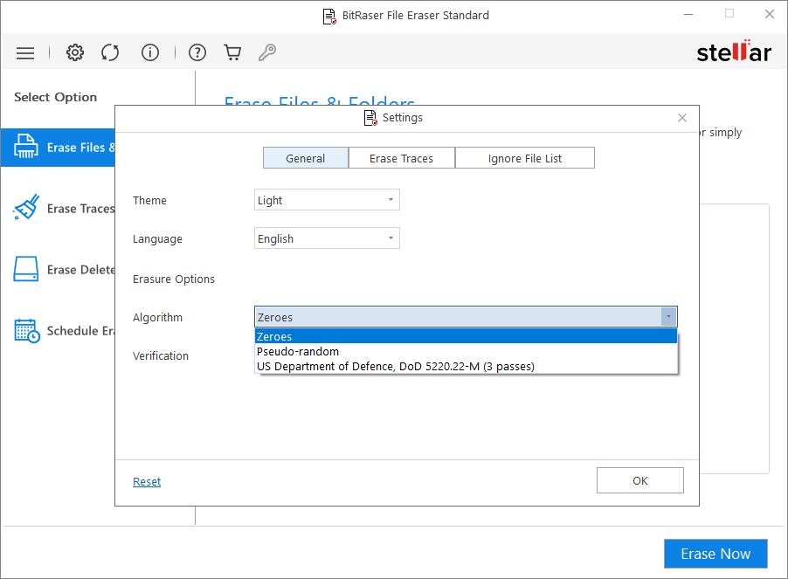Screen dimensions: 788x579
Task: Choose DoD 5220.22-M (3 passes) option
Action: point(466,366)
